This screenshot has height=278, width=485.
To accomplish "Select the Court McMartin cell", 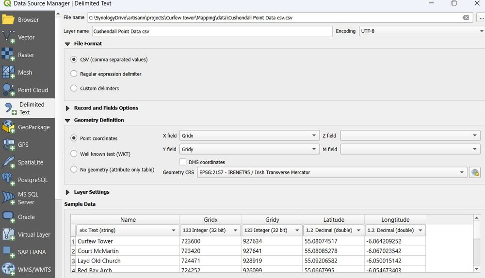I will point(128,251).
